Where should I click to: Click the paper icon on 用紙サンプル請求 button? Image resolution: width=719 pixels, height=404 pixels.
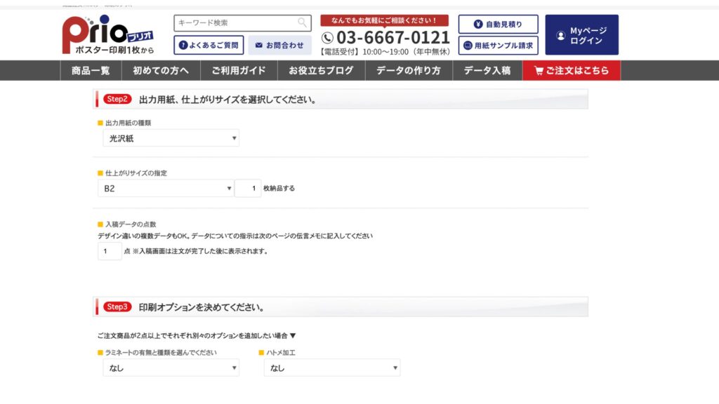tap(468, 45)
